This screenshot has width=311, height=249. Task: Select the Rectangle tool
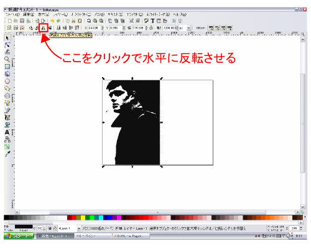pos(7,67)
